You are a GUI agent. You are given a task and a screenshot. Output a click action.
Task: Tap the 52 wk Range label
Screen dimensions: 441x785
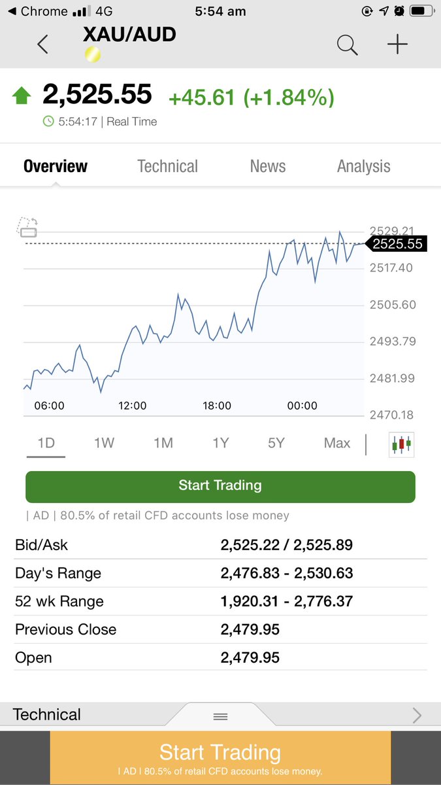59,601
